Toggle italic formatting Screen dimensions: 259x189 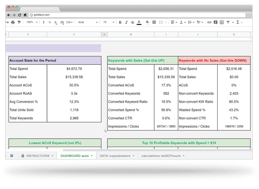point(126,22)
